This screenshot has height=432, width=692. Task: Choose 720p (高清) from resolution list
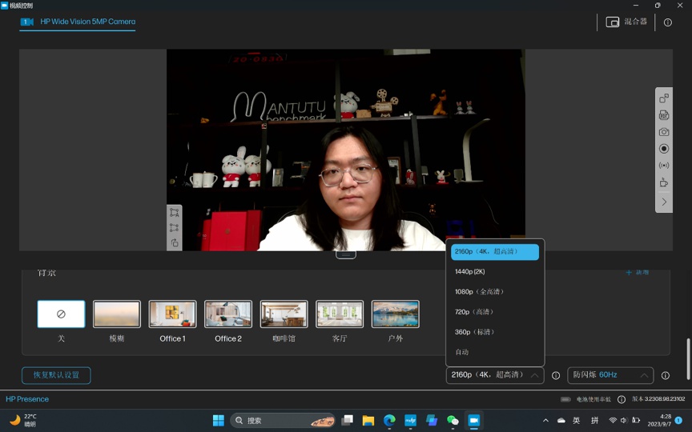495,312
